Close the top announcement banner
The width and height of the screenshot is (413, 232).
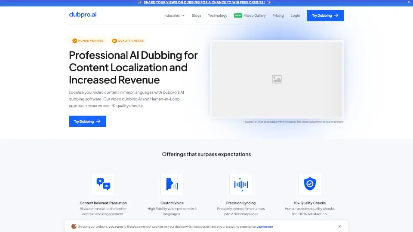click(x=409, y=2)
